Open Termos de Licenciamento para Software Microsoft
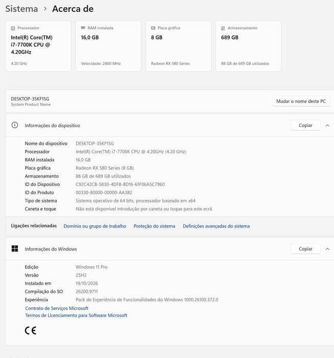This screenshot has height=358, width=334. tap(76, 315)
